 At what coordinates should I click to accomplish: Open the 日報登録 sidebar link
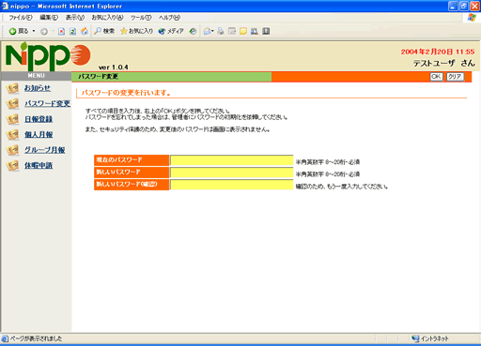39,119
